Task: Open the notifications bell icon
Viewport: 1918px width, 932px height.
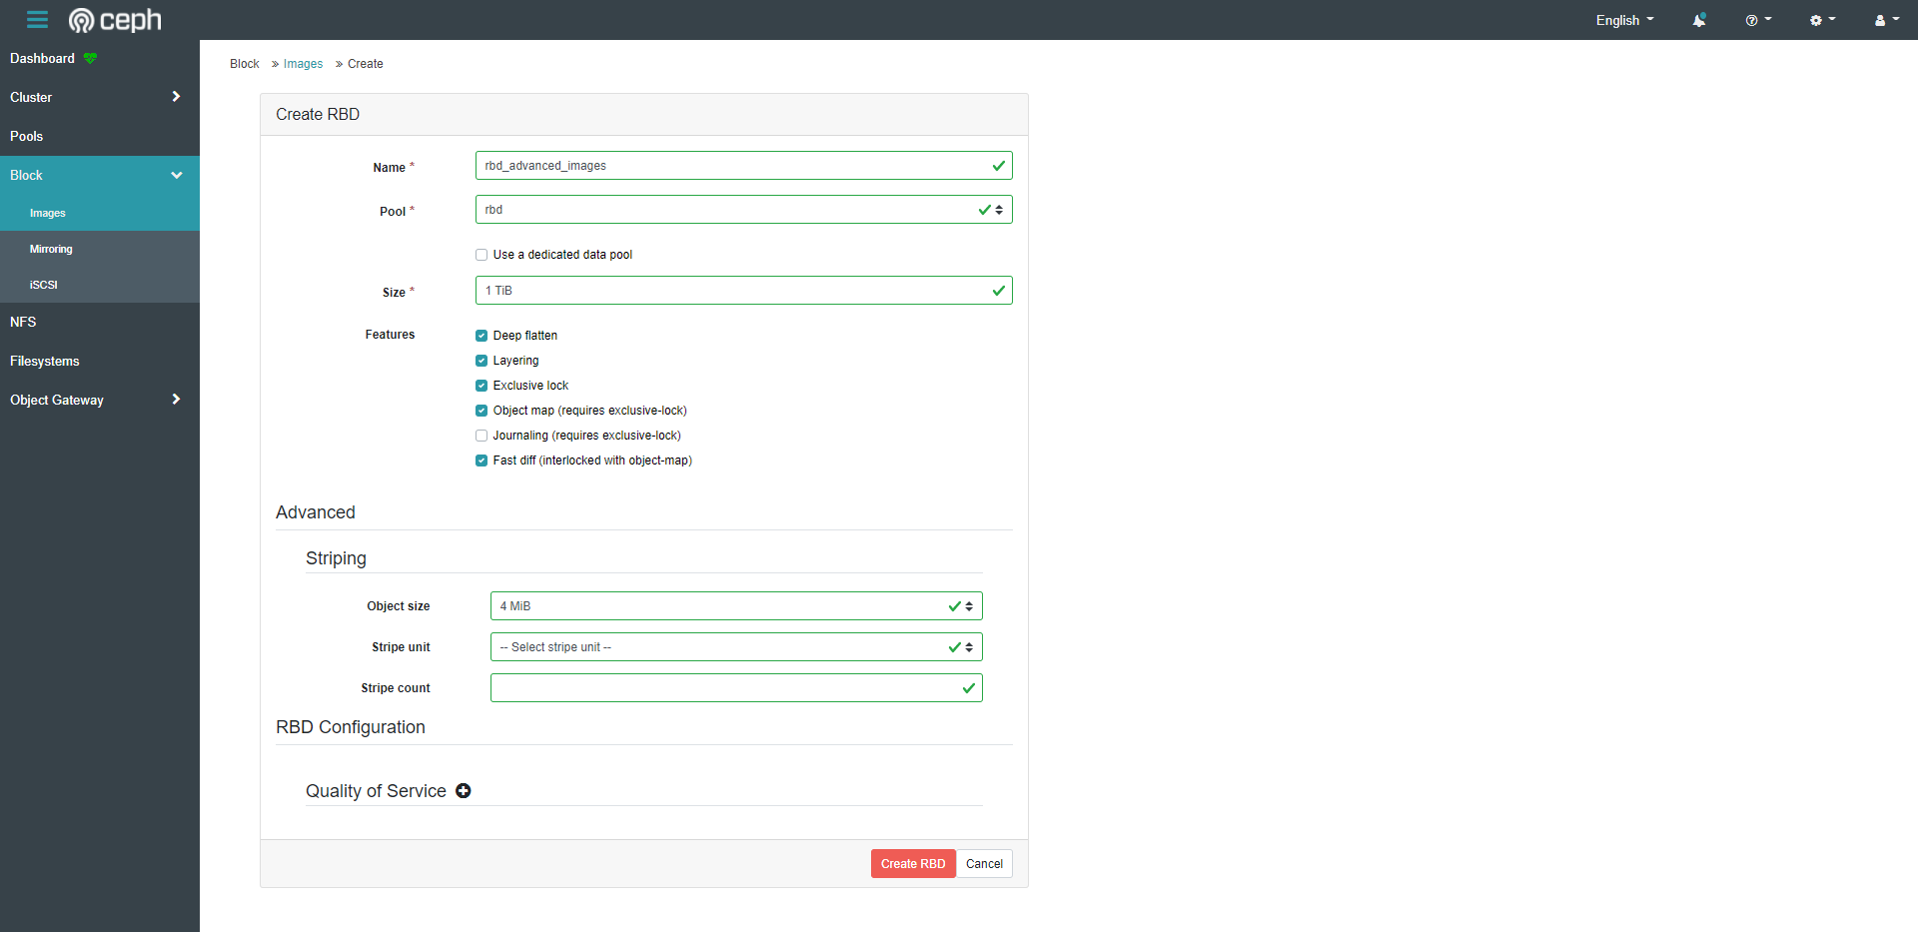Action: pos(1699,20)
